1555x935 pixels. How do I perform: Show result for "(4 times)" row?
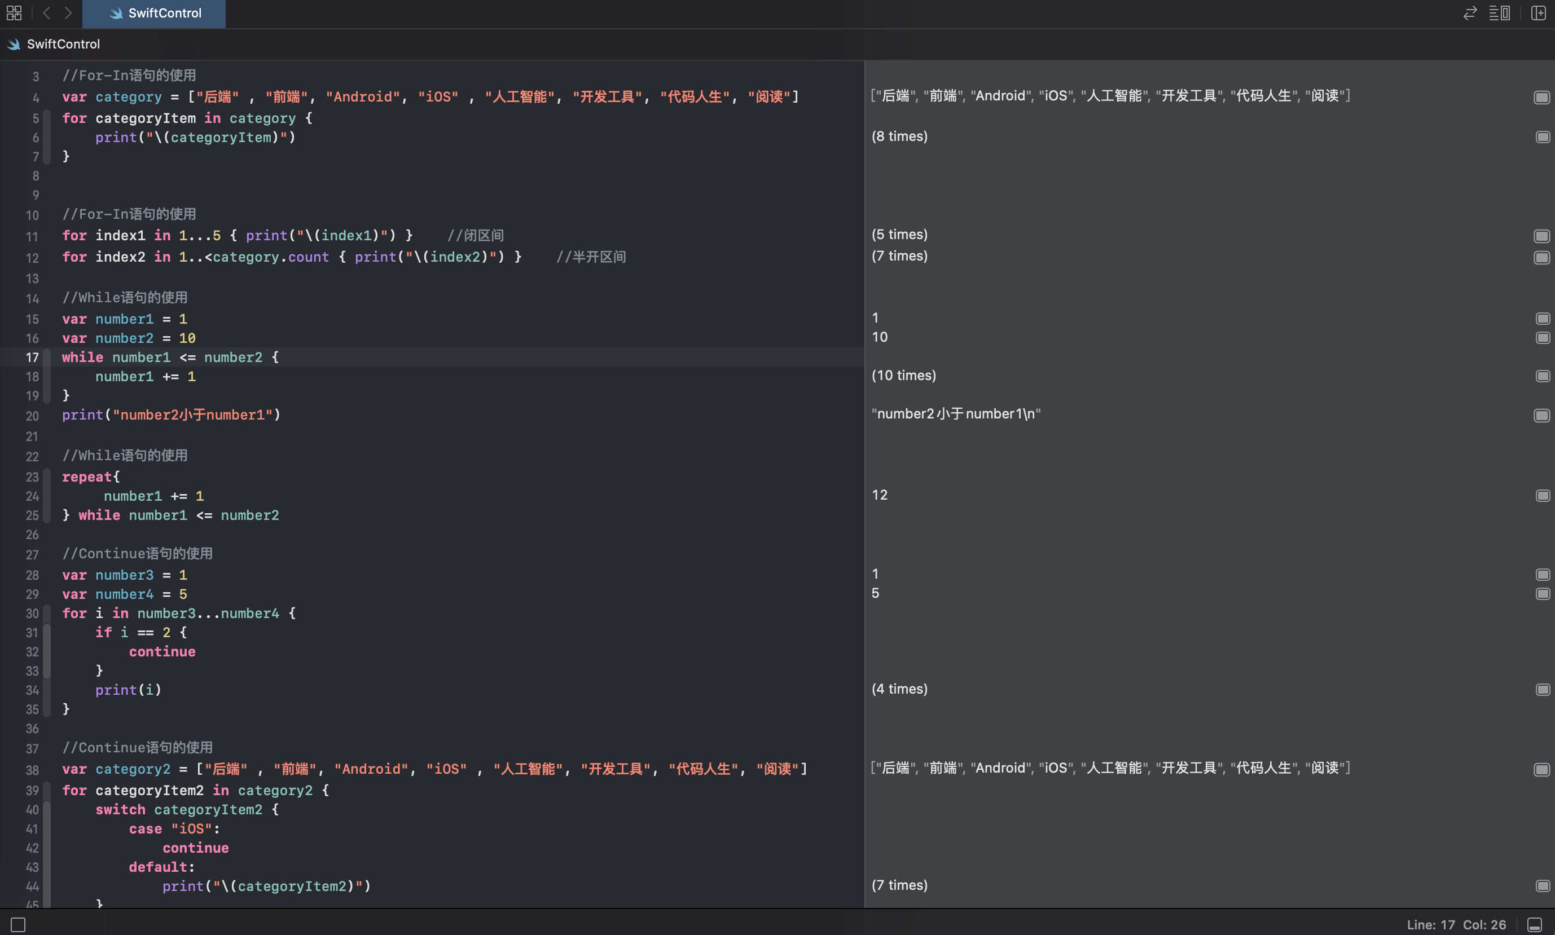[1543, 690]
